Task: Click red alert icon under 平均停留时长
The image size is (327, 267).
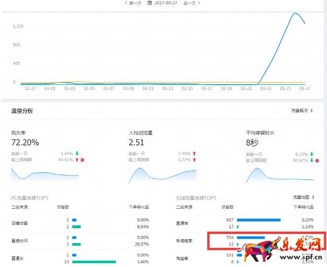Action: [317, 160]
